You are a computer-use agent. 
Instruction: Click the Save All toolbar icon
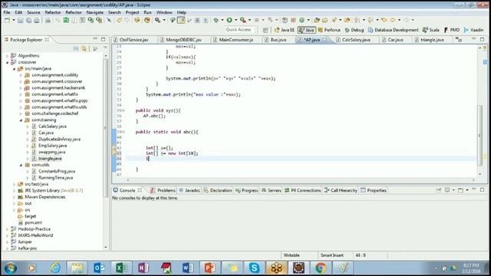tap(28, 20)
